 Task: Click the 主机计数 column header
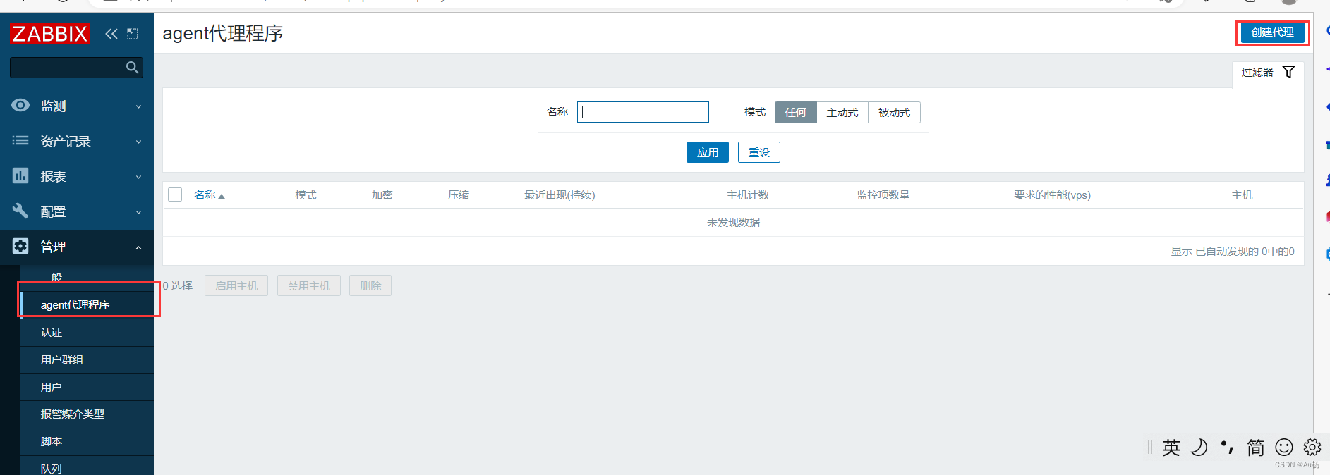point(748,195)
